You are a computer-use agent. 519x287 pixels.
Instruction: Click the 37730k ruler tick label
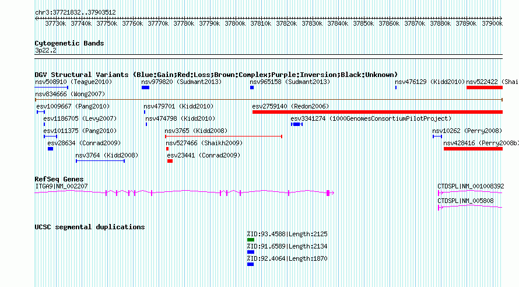point(55,23)
